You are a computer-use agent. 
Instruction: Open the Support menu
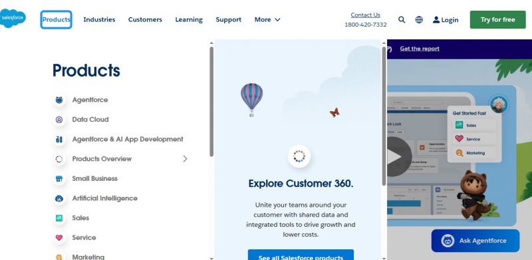[229, 20]
